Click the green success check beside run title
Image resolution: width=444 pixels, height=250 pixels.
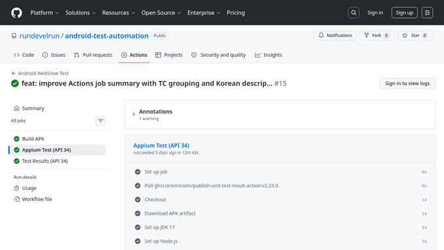pos(15,84)
